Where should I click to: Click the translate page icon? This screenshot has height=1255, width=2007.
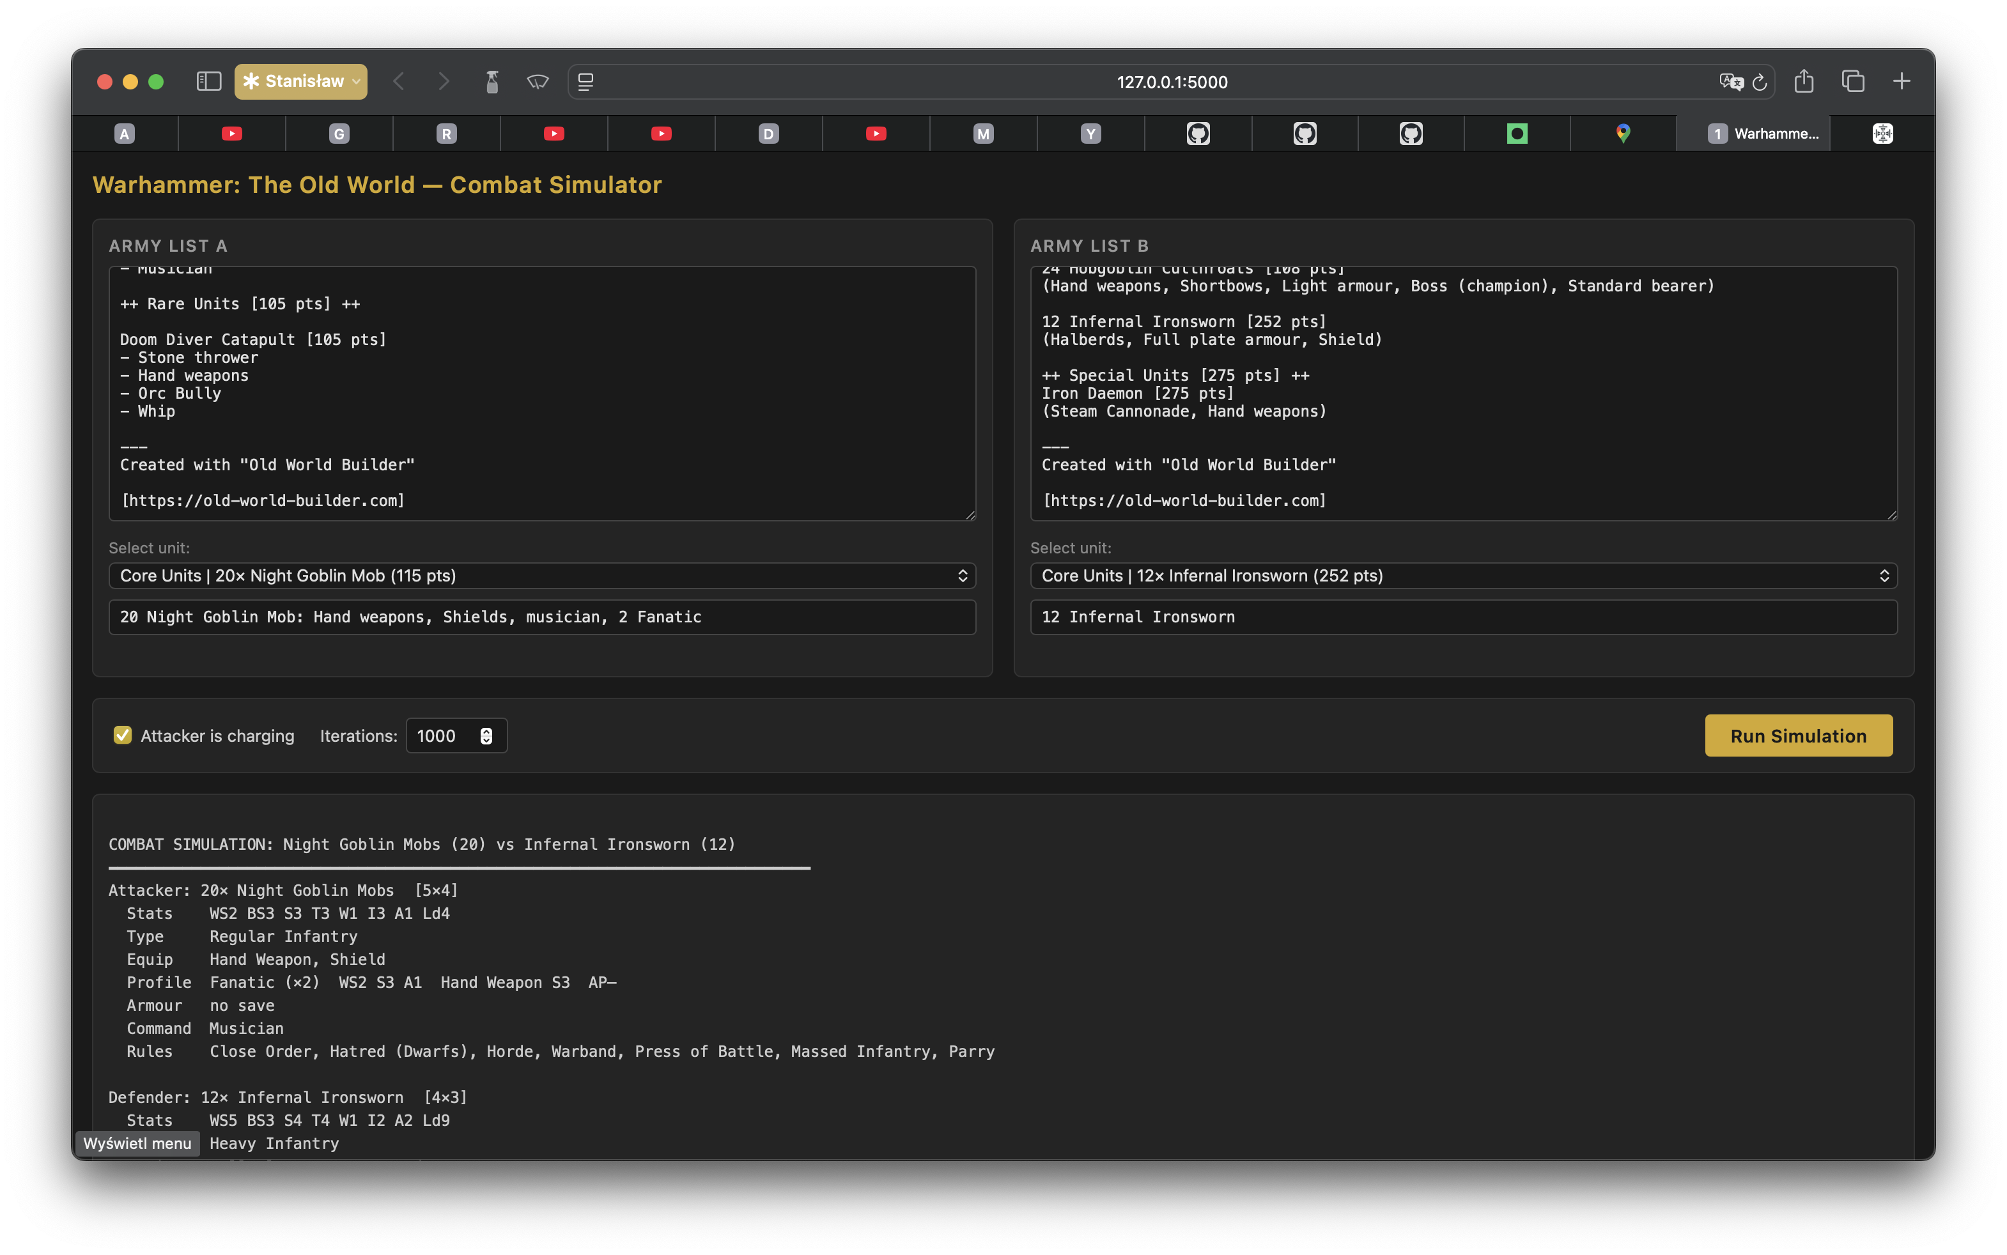[1731, 81]
